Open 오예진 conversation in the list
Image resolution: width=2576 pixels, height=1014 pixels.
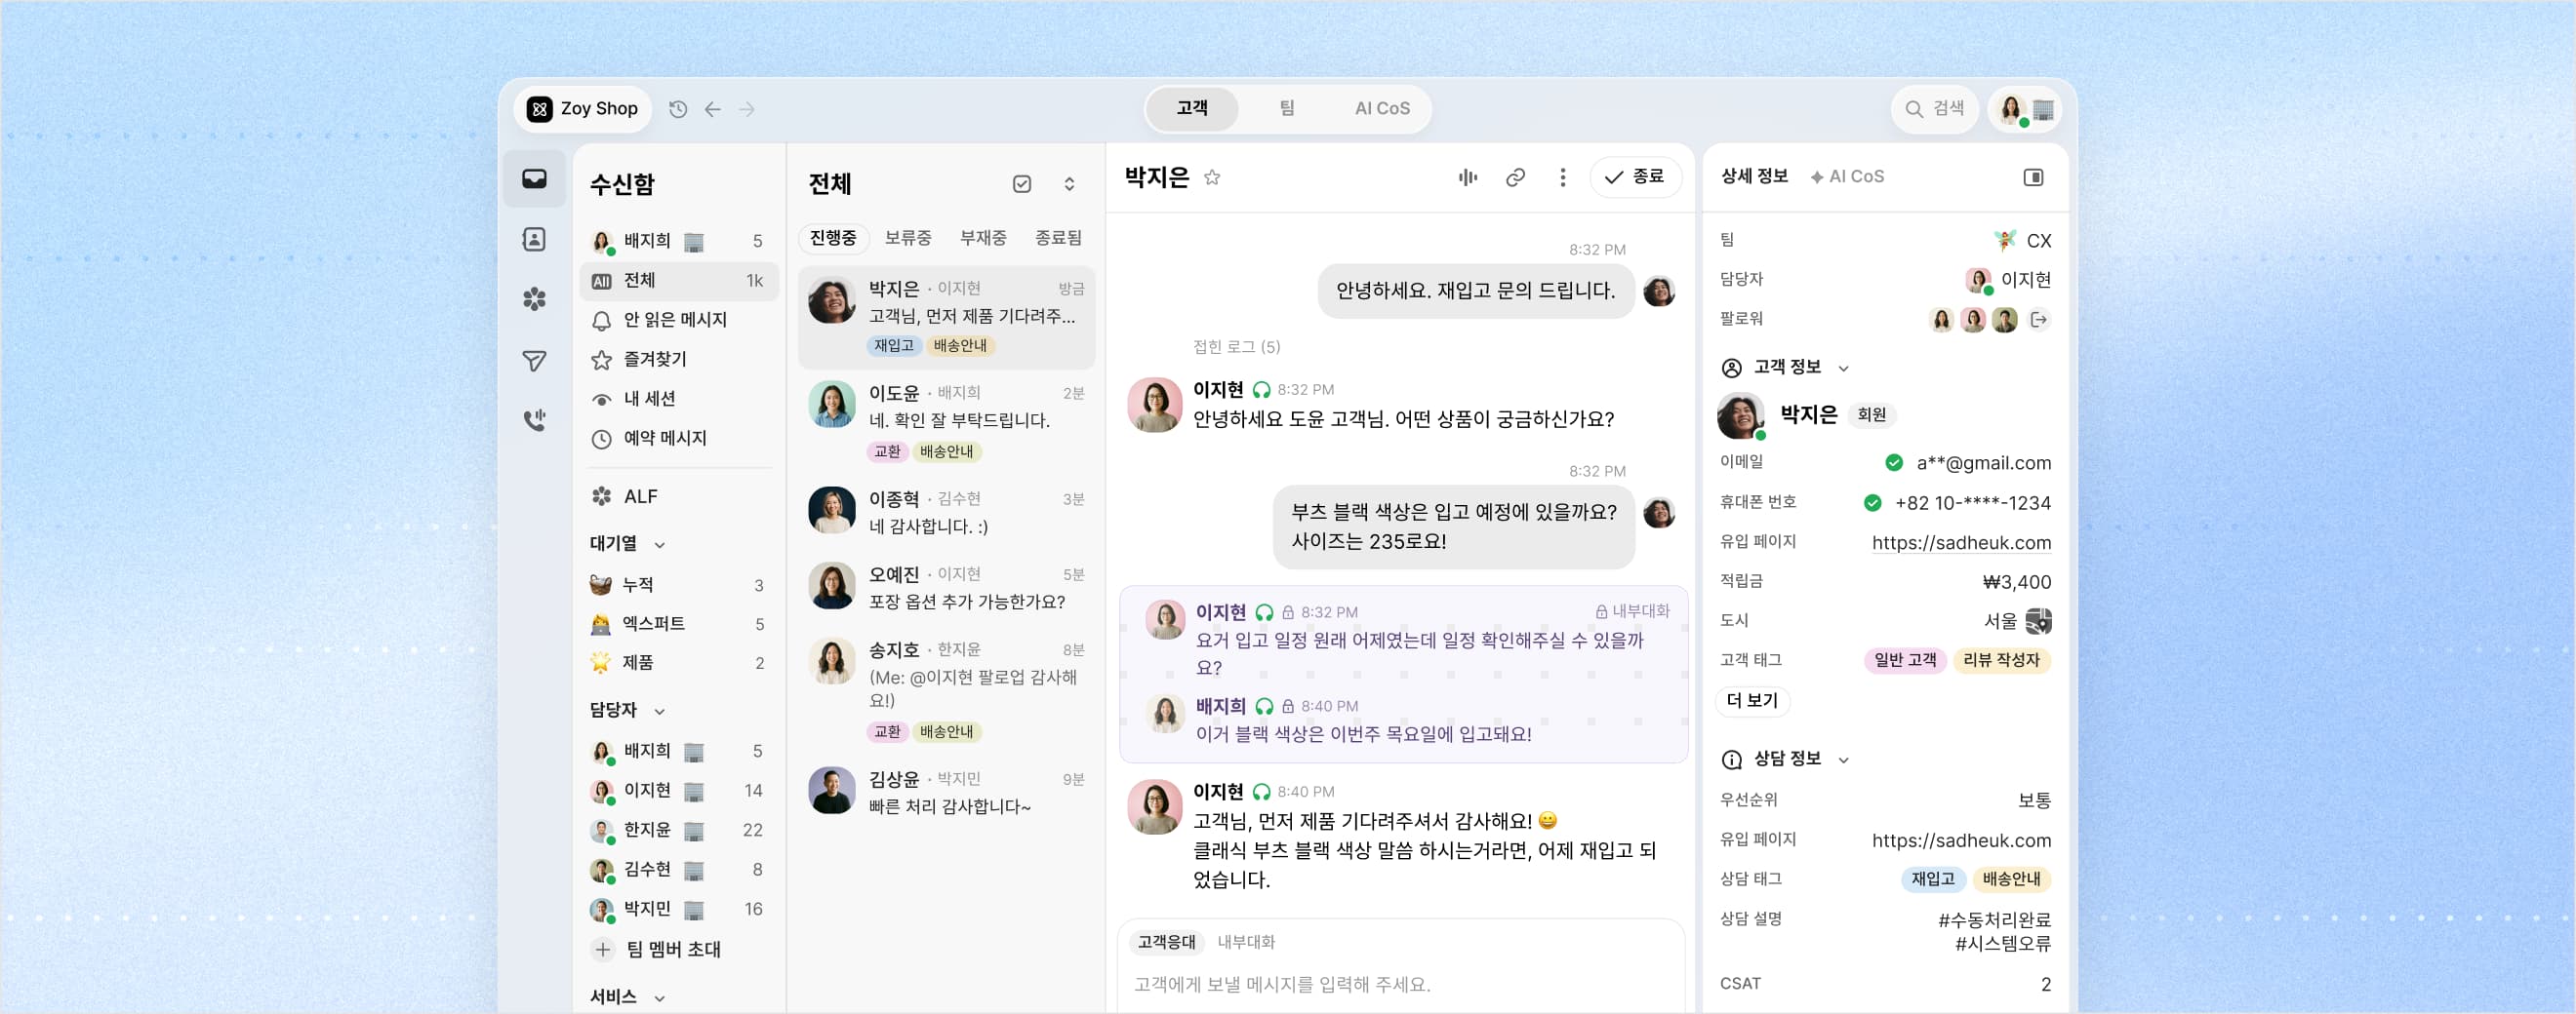(x=946, y=587)
